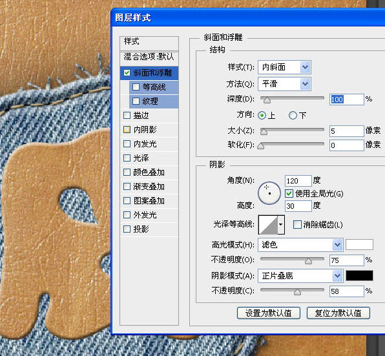Click the angle dial circle

(x=269, y=193)
